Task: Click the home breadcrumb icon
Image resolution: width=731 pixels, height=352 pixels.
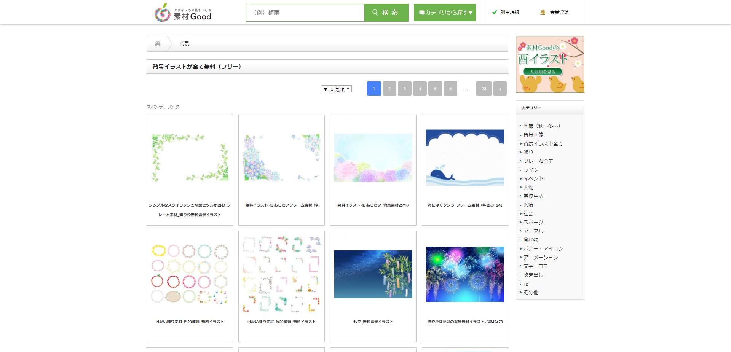Action: coord(157,43)
